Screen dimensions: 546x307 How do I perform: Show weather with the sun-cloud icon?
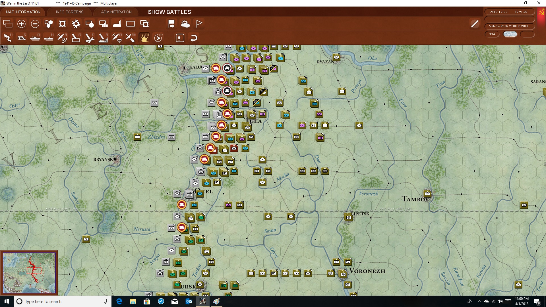(185, 24)
